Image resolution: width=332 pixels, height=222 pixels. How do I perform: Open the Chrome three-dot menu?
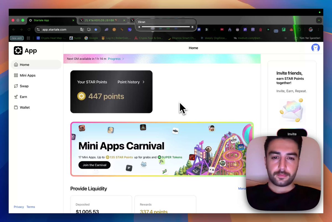318,30
